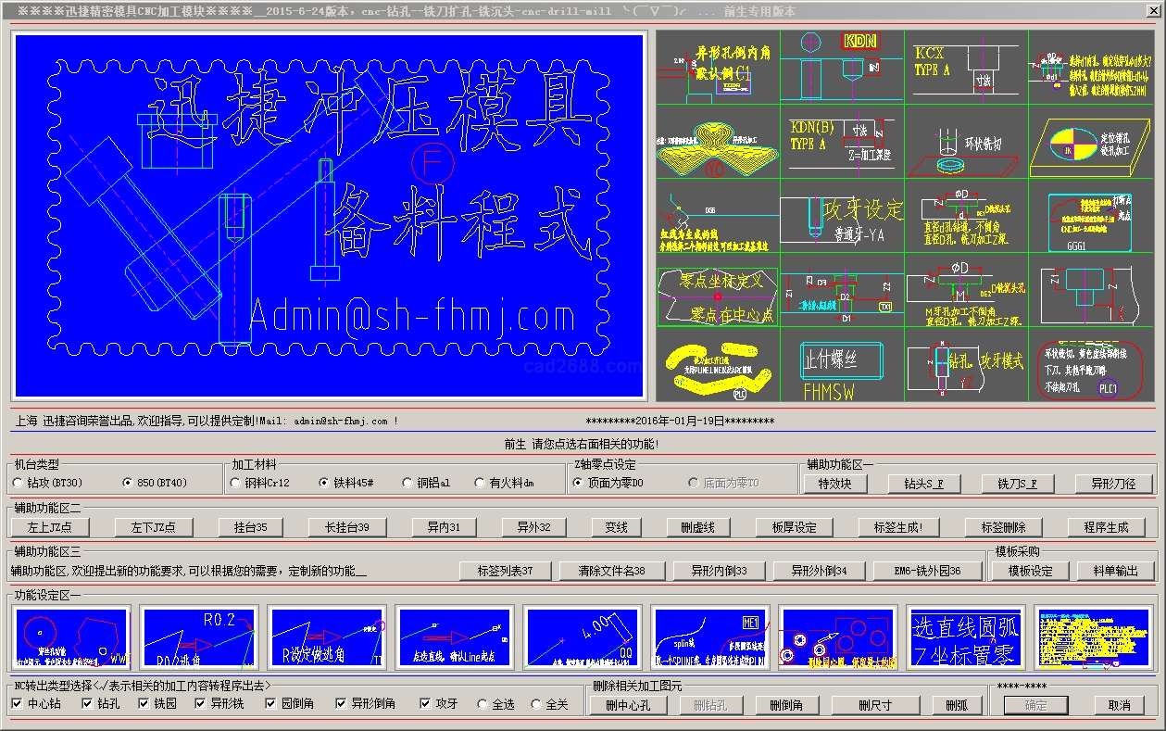The height and width of the screenshot is (731, 1166).
Task: Pick the R0.2 escape corner thumbnail
Action: click(x=200, y=637)
